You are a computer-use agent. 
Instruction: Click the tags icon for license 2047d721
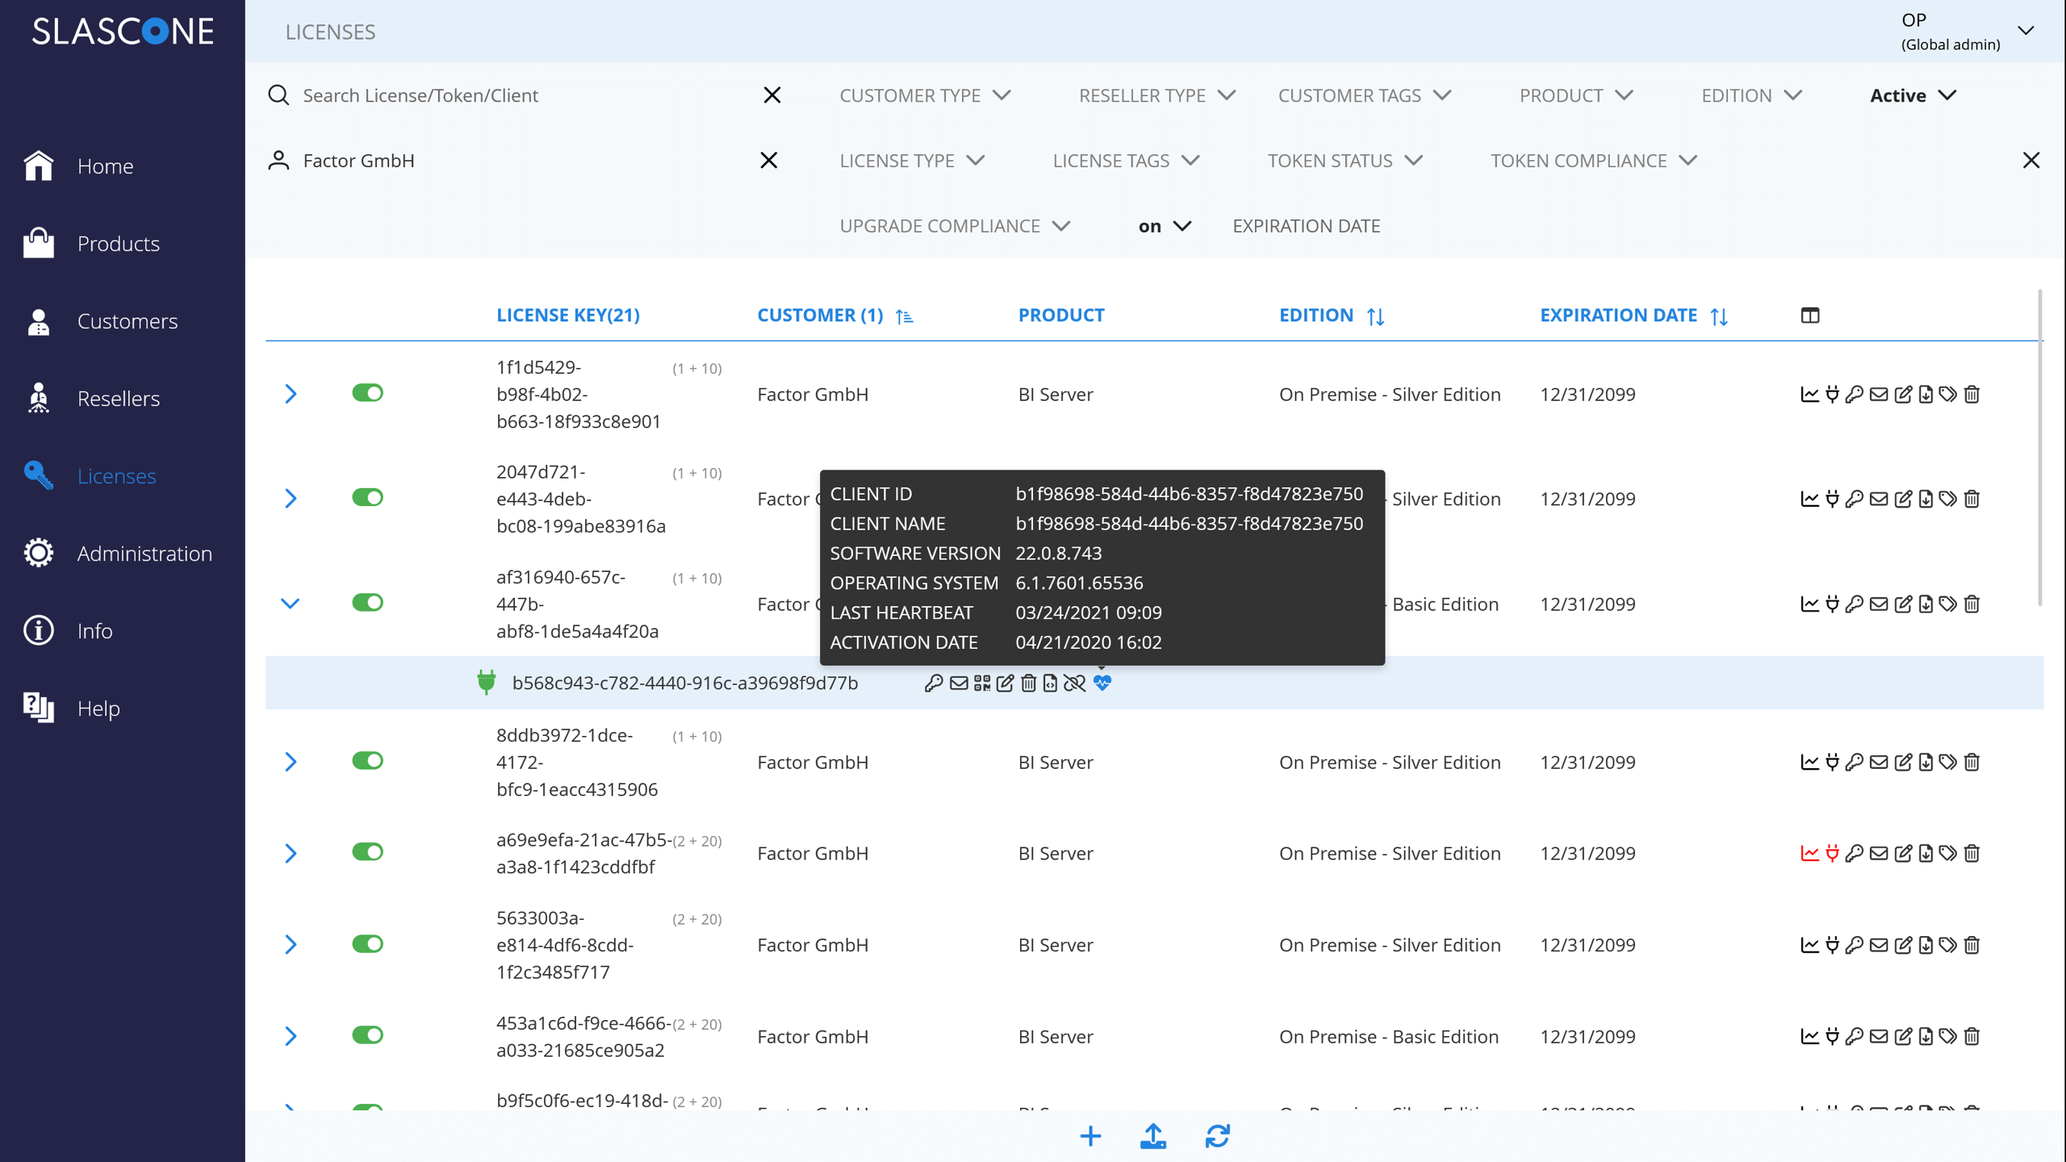[1948, 499]
